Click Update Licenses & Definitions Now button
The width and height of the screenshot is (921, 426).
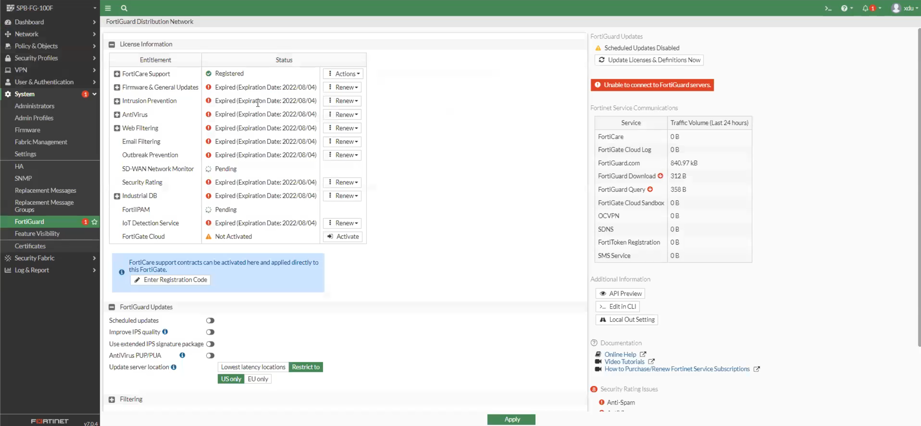click(649, 60)
